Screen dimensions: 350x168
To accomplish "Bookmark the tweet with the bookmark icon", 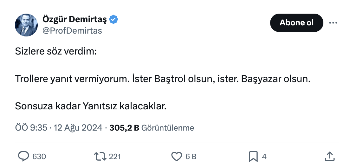I will pos(253,156).
